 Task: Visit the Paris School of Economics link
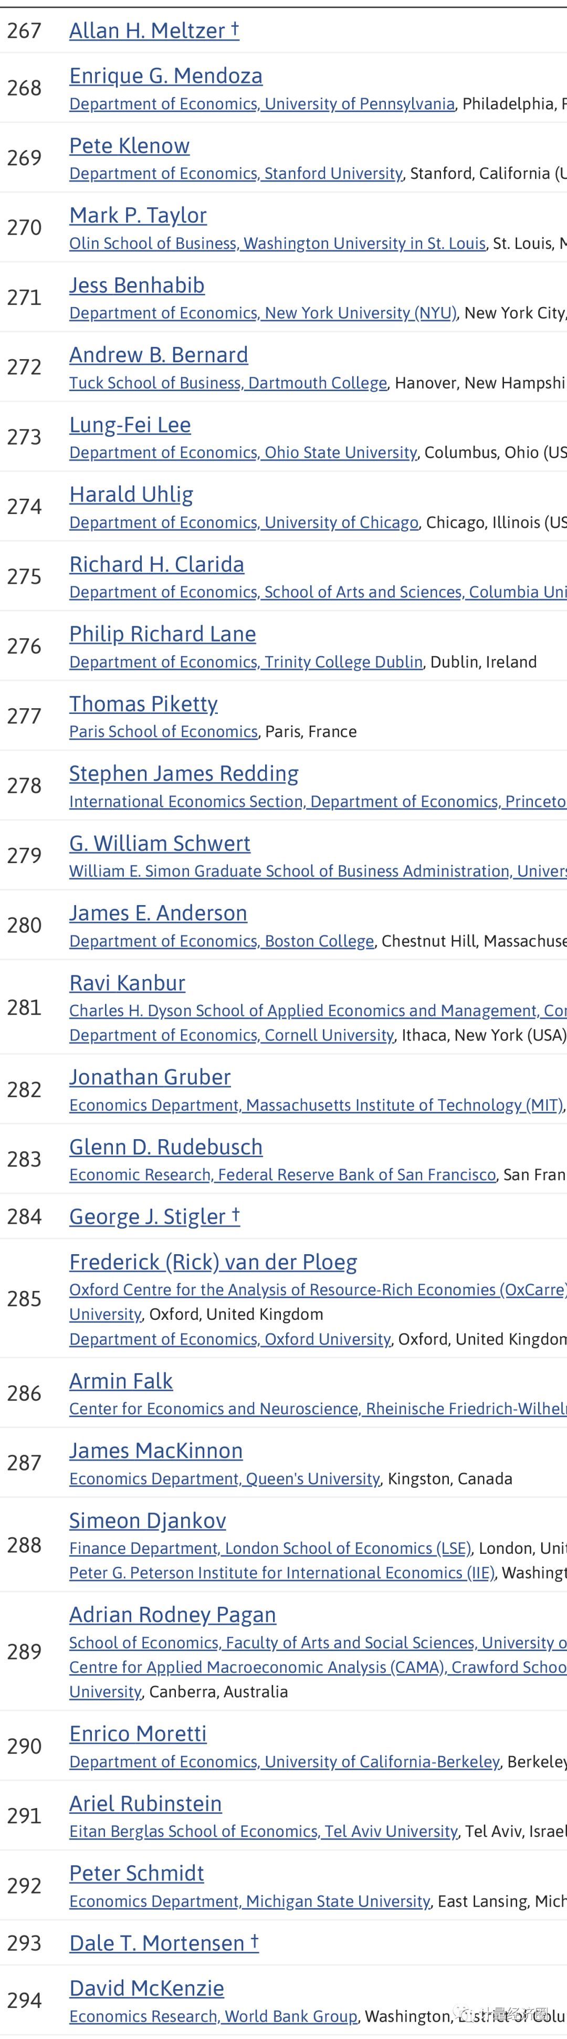click(163, 731)
